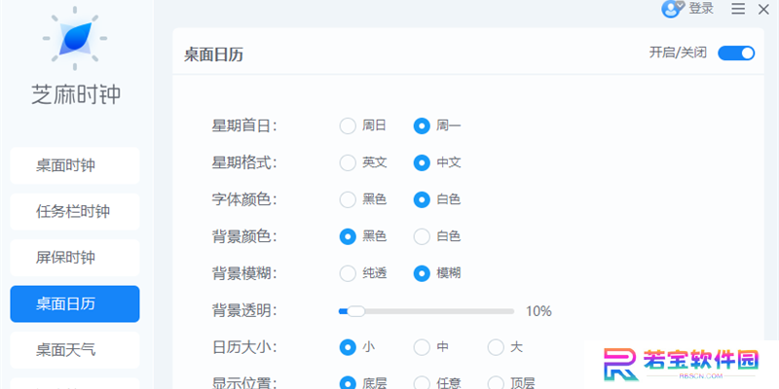Click the 背景透明 slider track

point(427,311)
